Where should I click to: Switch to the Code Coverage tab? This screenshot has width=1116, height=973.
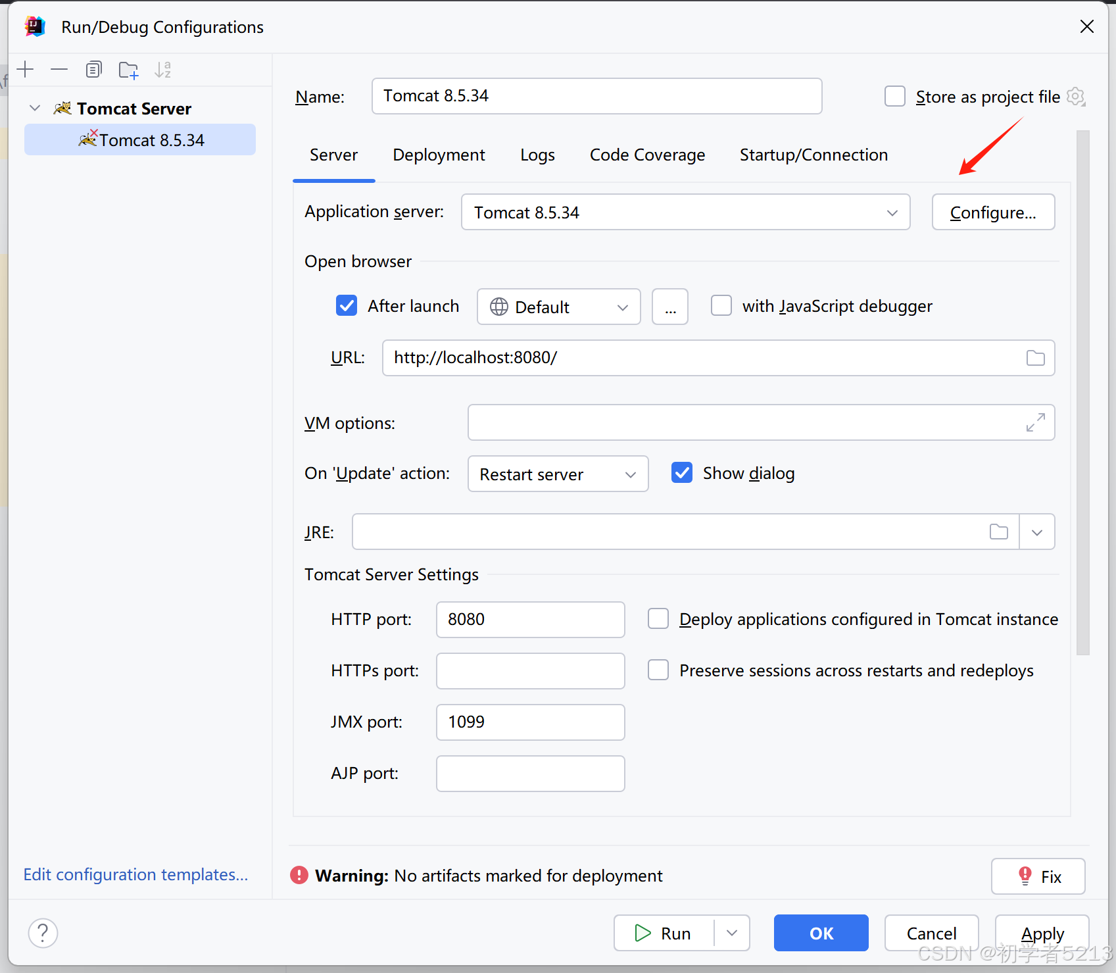647,155
